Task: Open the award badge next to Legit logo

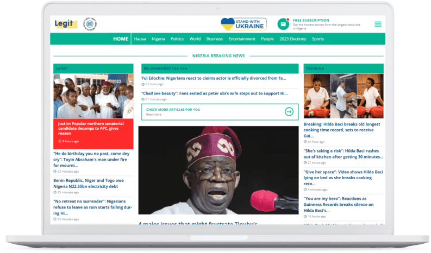Action: pyautogui.click(x=90, y=24)
